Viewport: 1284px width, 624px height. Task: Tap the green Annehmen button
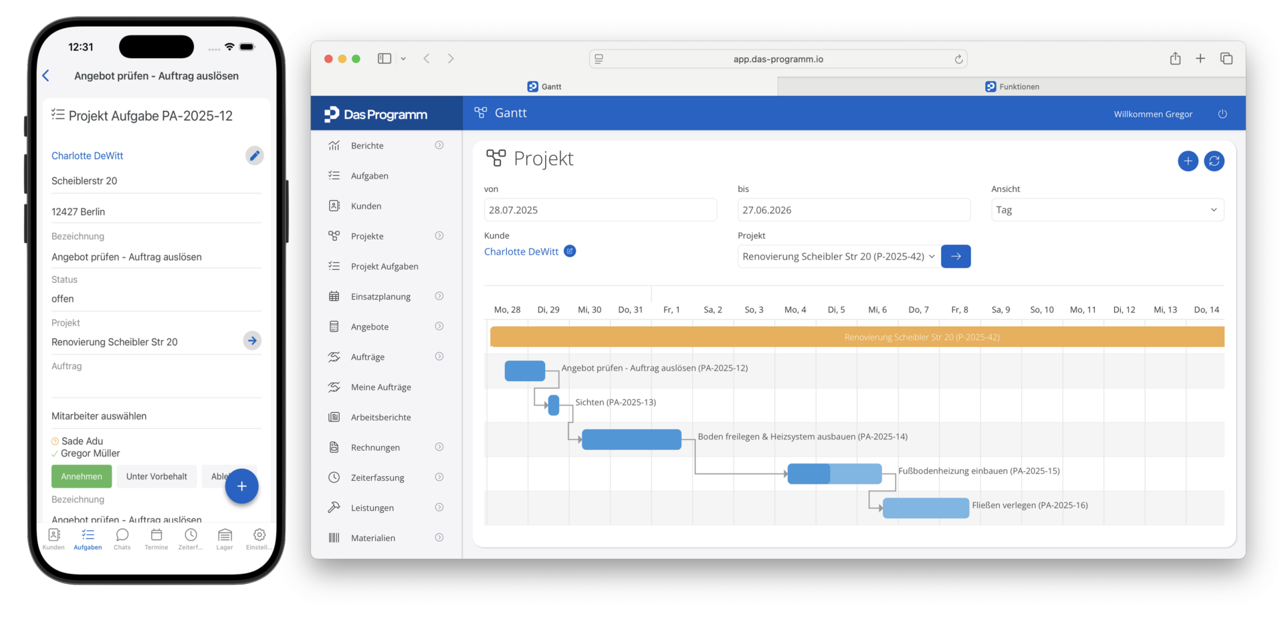point(82,477)
